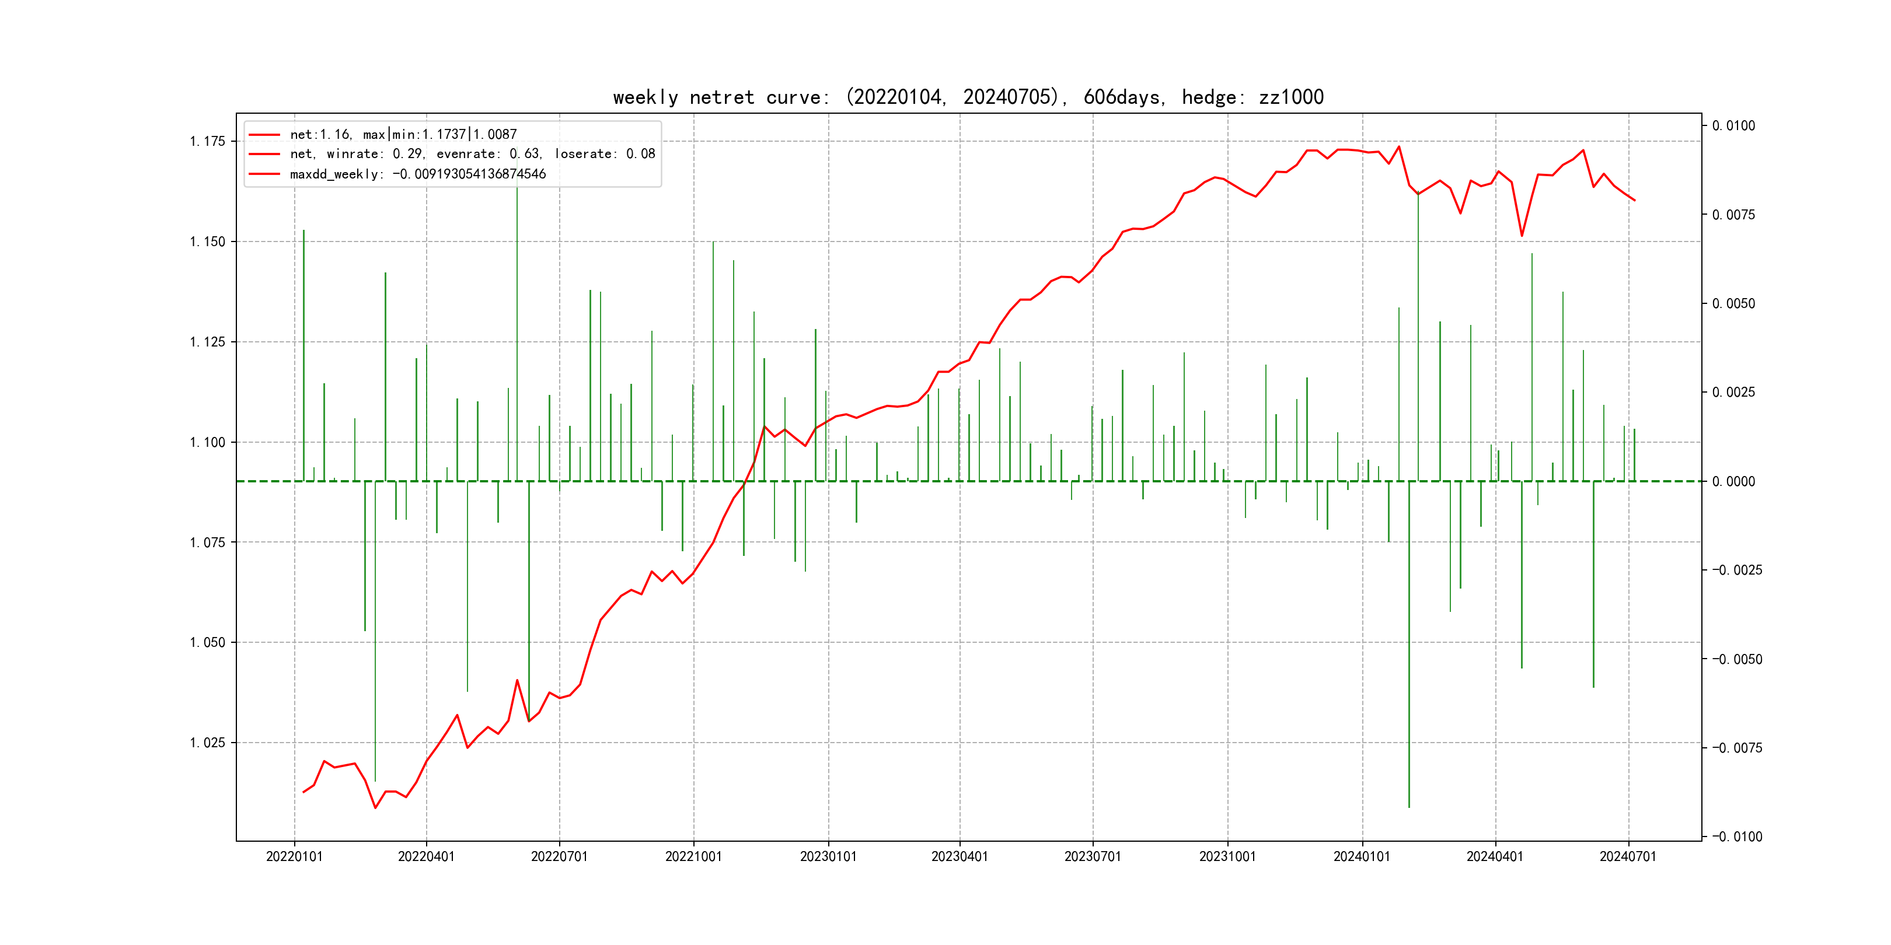Image resolution: width=1891 pixels, height=945 pixels.
Task: Click the 1.150 left axis tick label
Action: coord(207,242)
